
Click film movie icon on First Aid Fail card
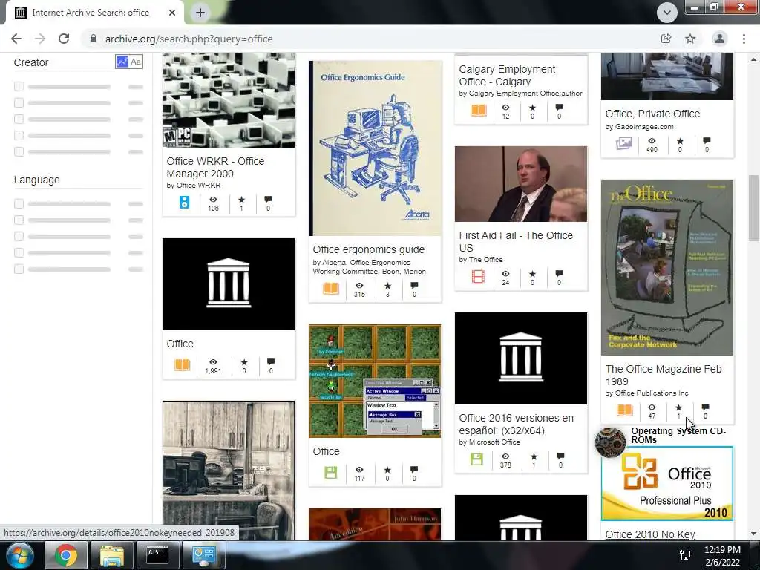478,276
